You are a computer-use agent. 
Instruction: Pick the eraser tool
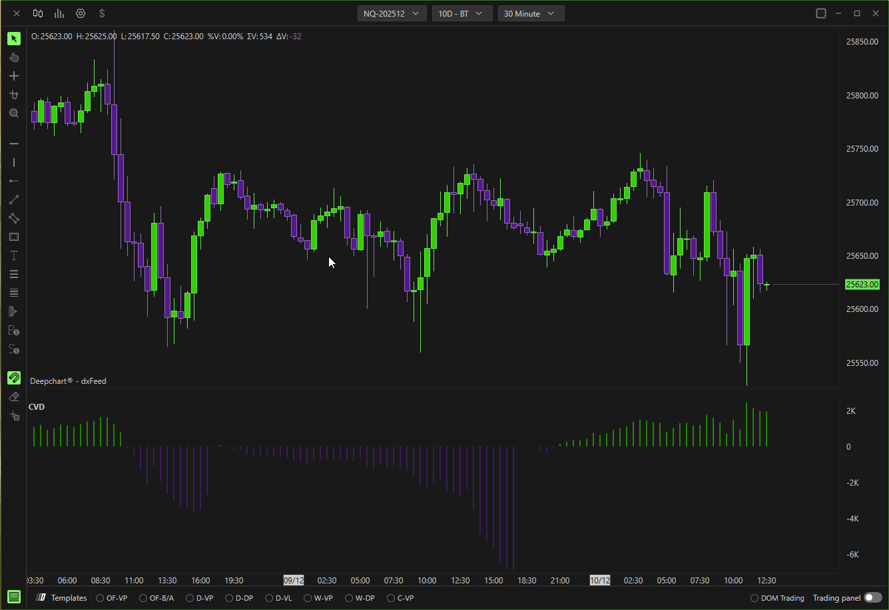point(14,396)
